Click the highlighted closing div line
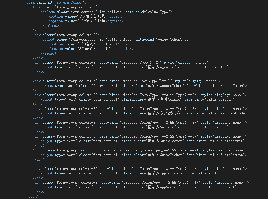The width and height of the screenshot is (268, 199). [134, 58]
